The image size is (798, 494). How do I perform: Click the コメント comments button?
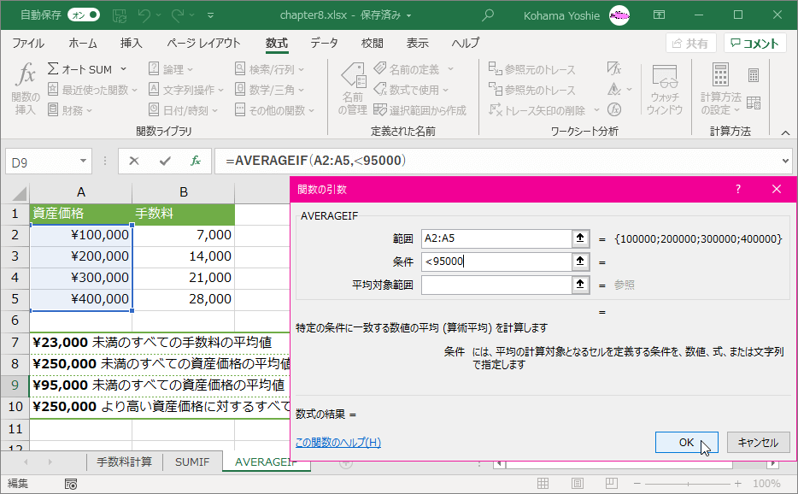[754, 44]
